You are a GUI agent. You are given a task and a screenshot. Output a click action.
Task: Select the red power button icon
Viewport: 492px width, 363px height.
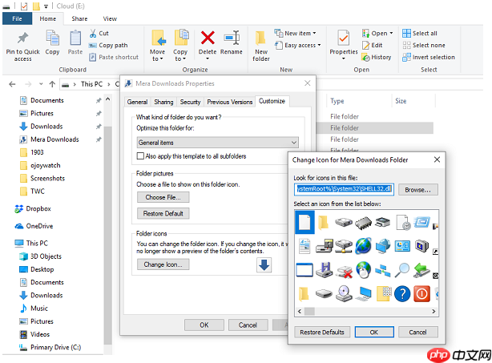421,294
